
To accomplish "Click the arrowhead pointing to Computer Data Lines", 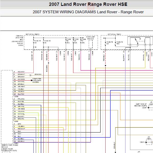I will pos(32,80).
